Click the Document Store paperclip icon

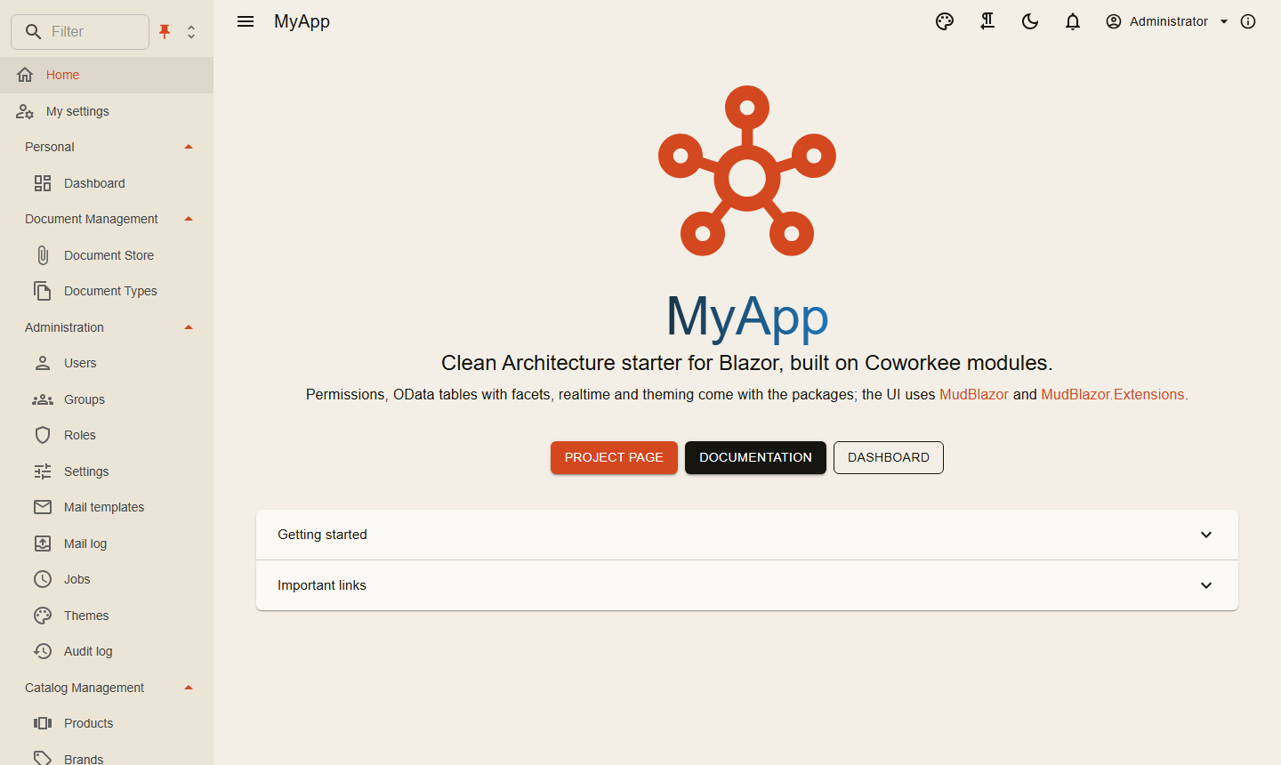[43, 255]
